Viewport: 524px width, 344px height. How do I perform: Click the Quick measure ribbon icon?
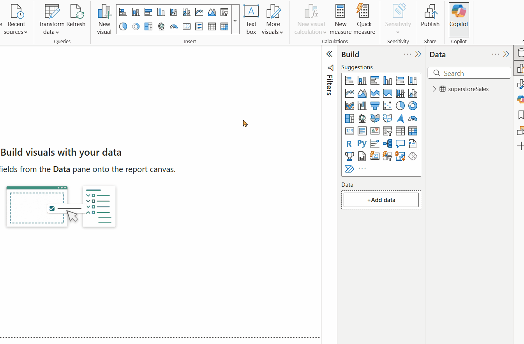(x=364, y=19)
